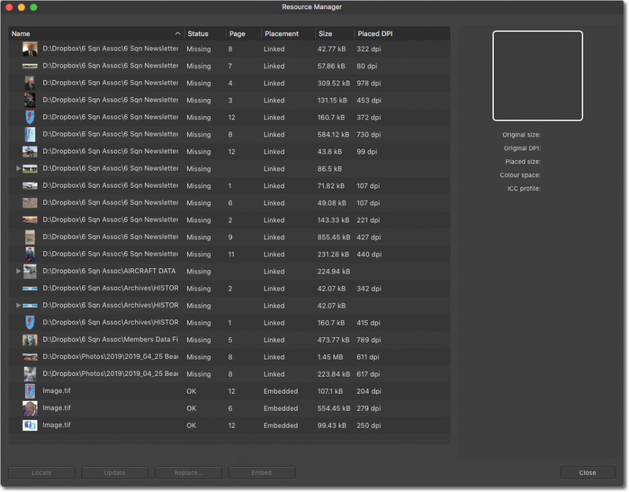Select the D:\Dropbox\6 Sqn Assoc\AIRCRAFT DATA row name

109,271
